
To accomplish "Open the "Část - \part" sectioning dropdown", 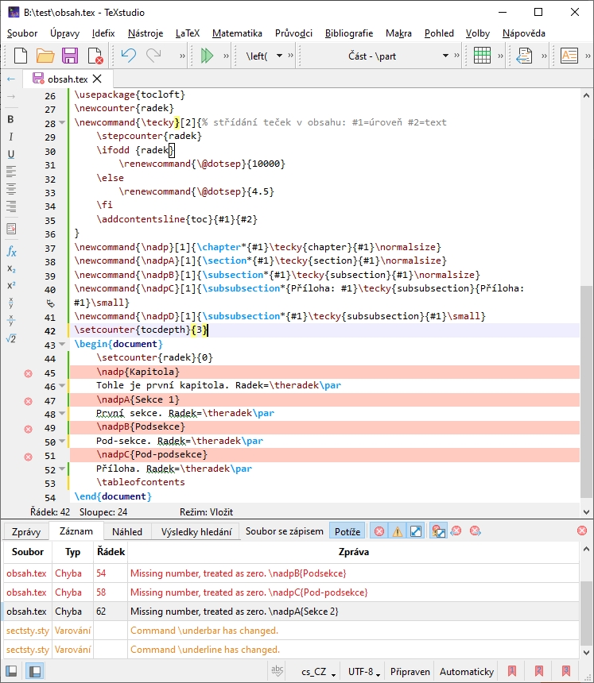I will tap(400, 56).
